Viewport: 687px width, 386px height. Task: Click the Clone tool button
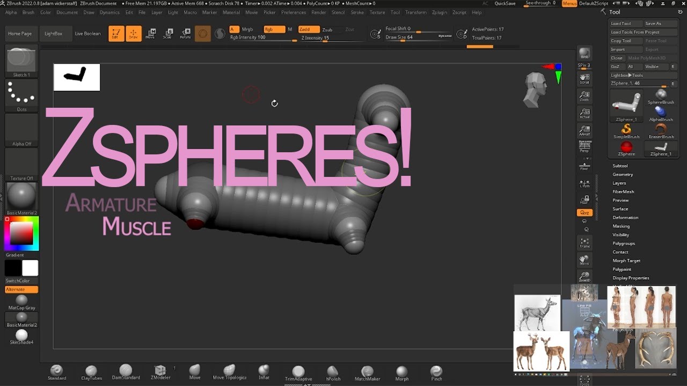coord(617,58)
